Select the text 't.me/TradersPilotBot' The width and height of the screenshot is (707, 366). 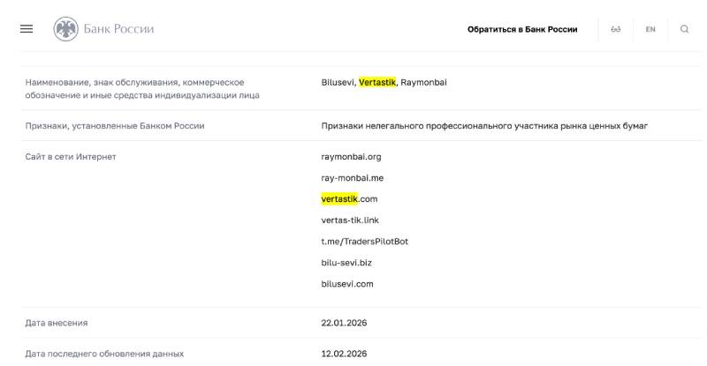[364, 242]
